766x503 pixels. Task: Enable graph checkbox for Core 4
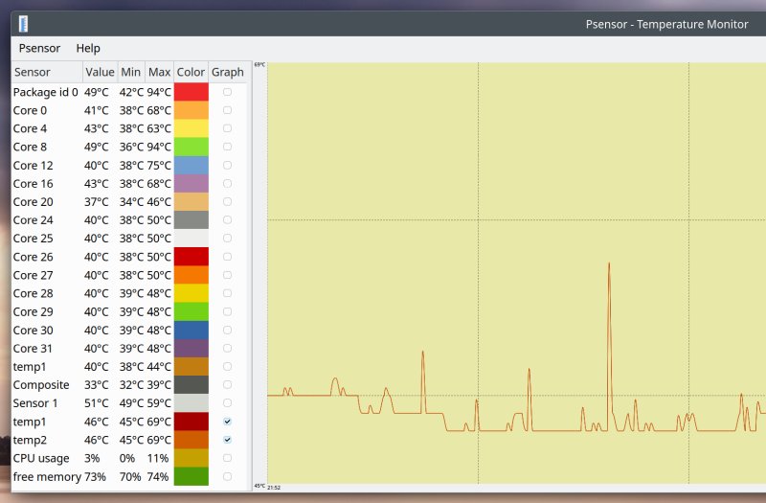tap(227, 128)
